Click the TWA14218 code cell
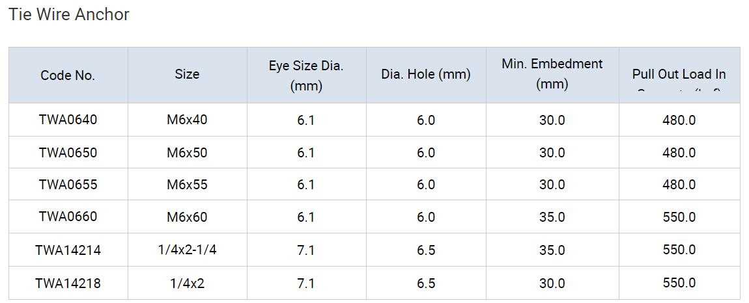Image resolution: width=749 pixels, height=303 pixels. 68,283
